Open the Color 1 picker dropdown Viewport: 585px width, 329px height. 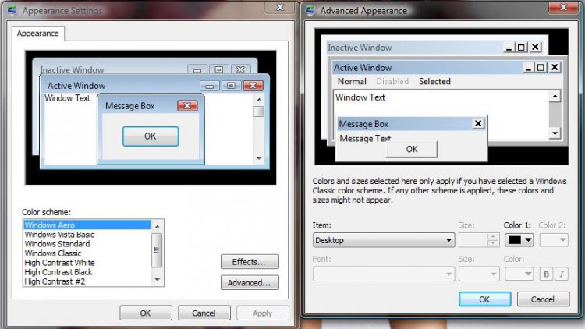[x=519, y=240]
